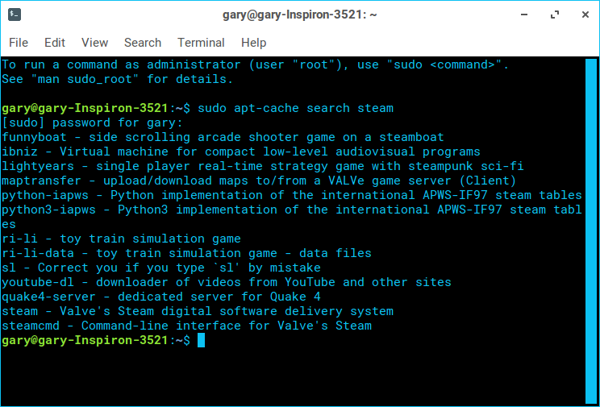600x407 pixels.
Task: Click the 'To run a command as administrator' line
Action: click(x=256, y=64)
